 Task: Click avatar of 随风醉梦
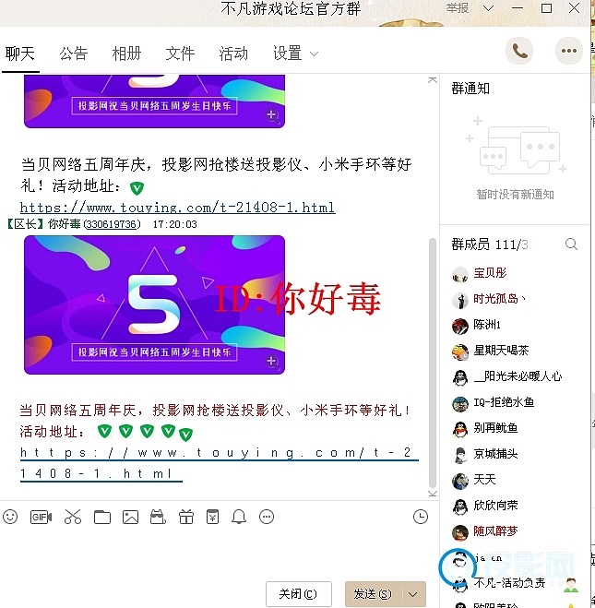pos(460,532)
